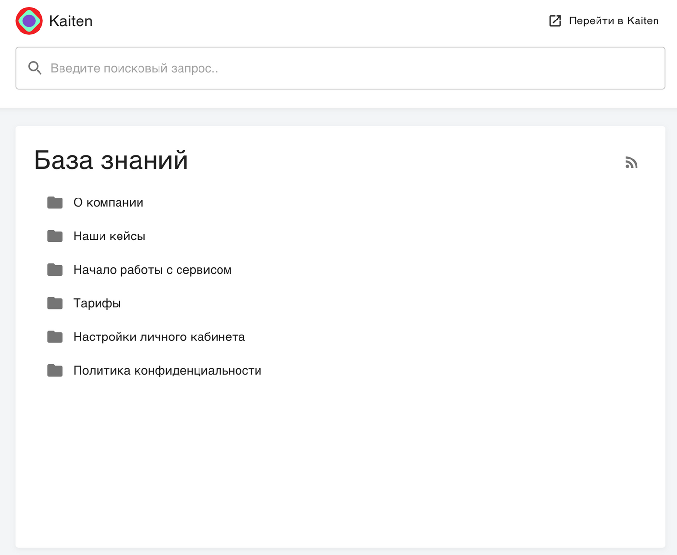This screenshot has height=555, width=677.
Task: Open the Перейти в Kaiten link
Action: [604, 20]
